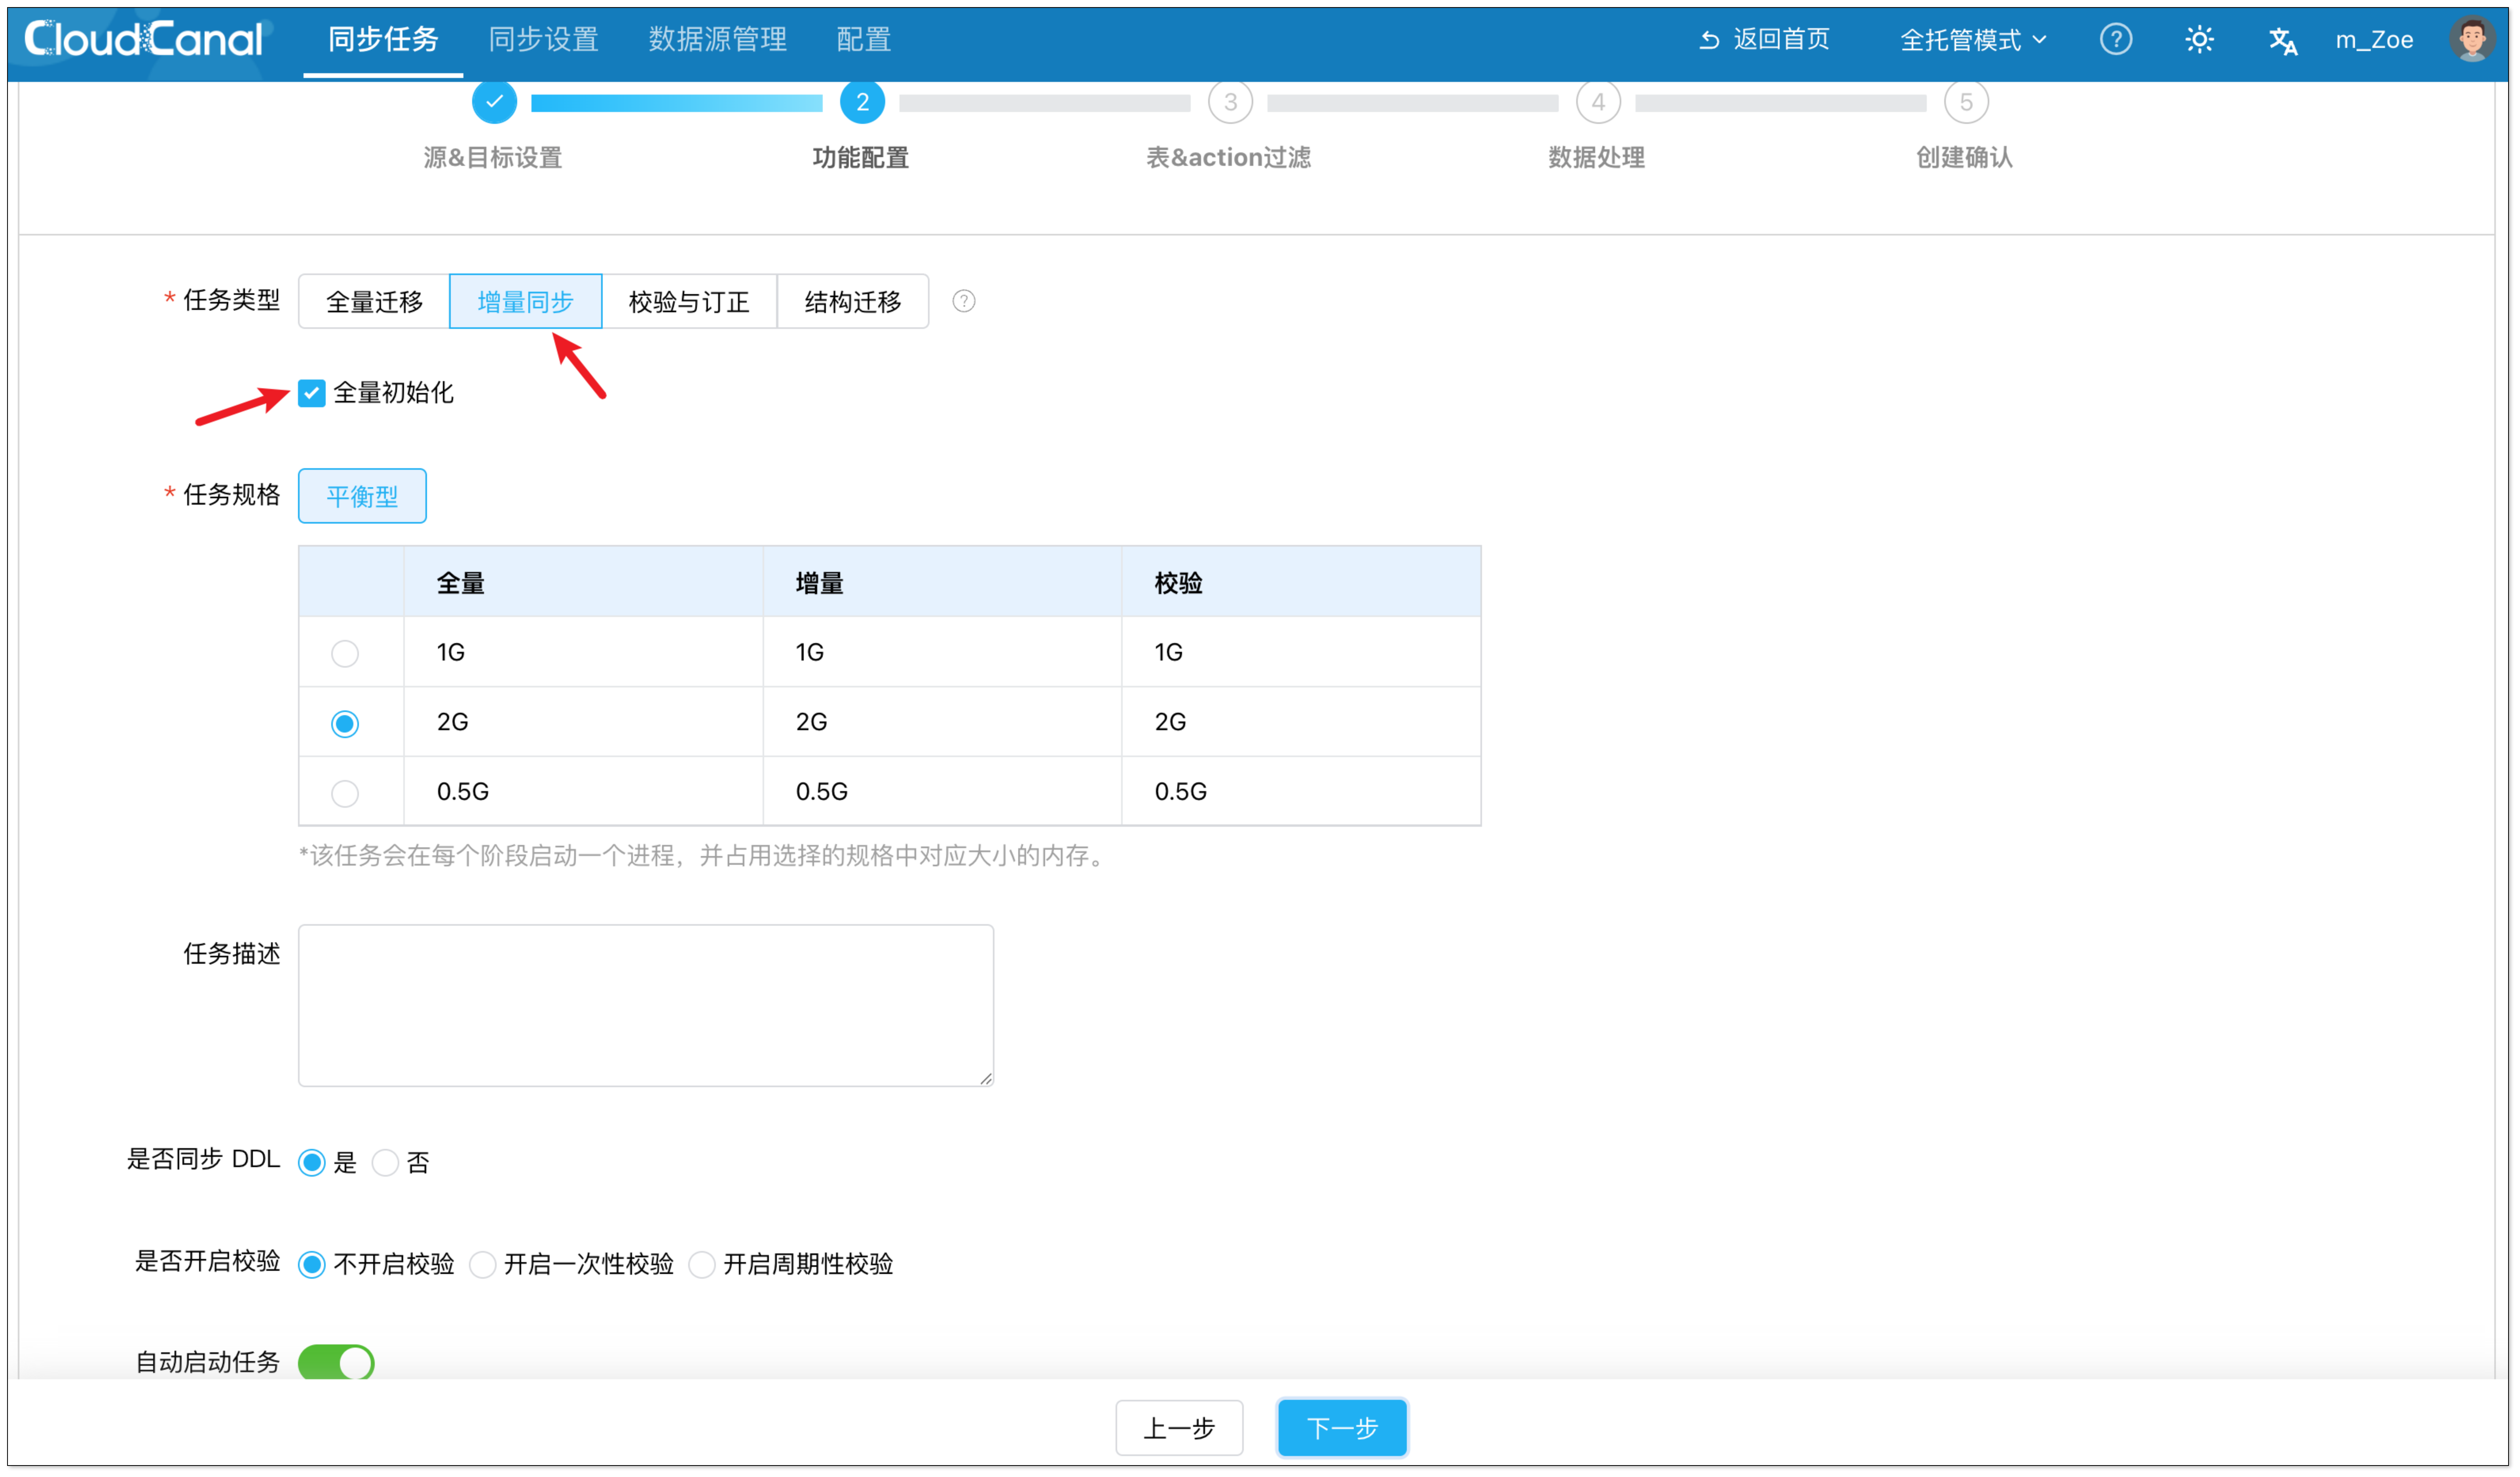The width and height of the screenshot is (2520, 1477).
Task: Choose 开启周期性校验 option
Action: pyautogui.click(x=703, y=1264)
